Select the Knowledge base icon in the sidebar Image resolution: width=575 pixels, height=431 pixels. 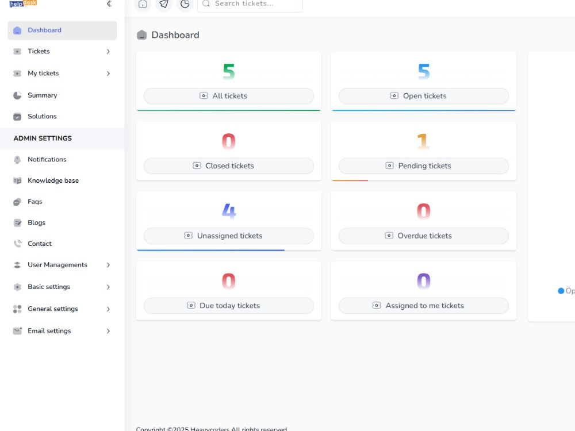16,180
